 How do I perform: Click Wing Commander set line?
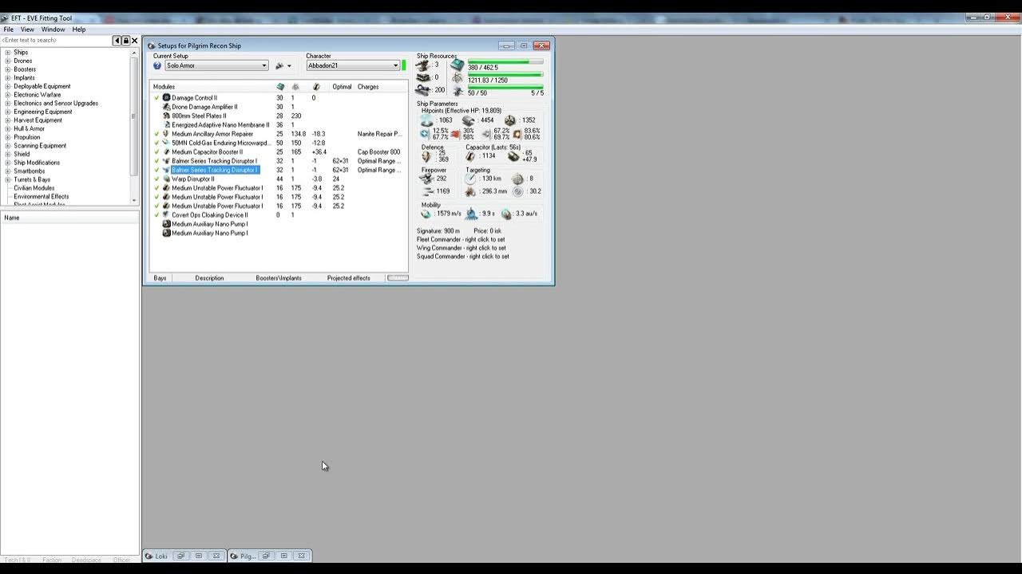click(461, 248)
